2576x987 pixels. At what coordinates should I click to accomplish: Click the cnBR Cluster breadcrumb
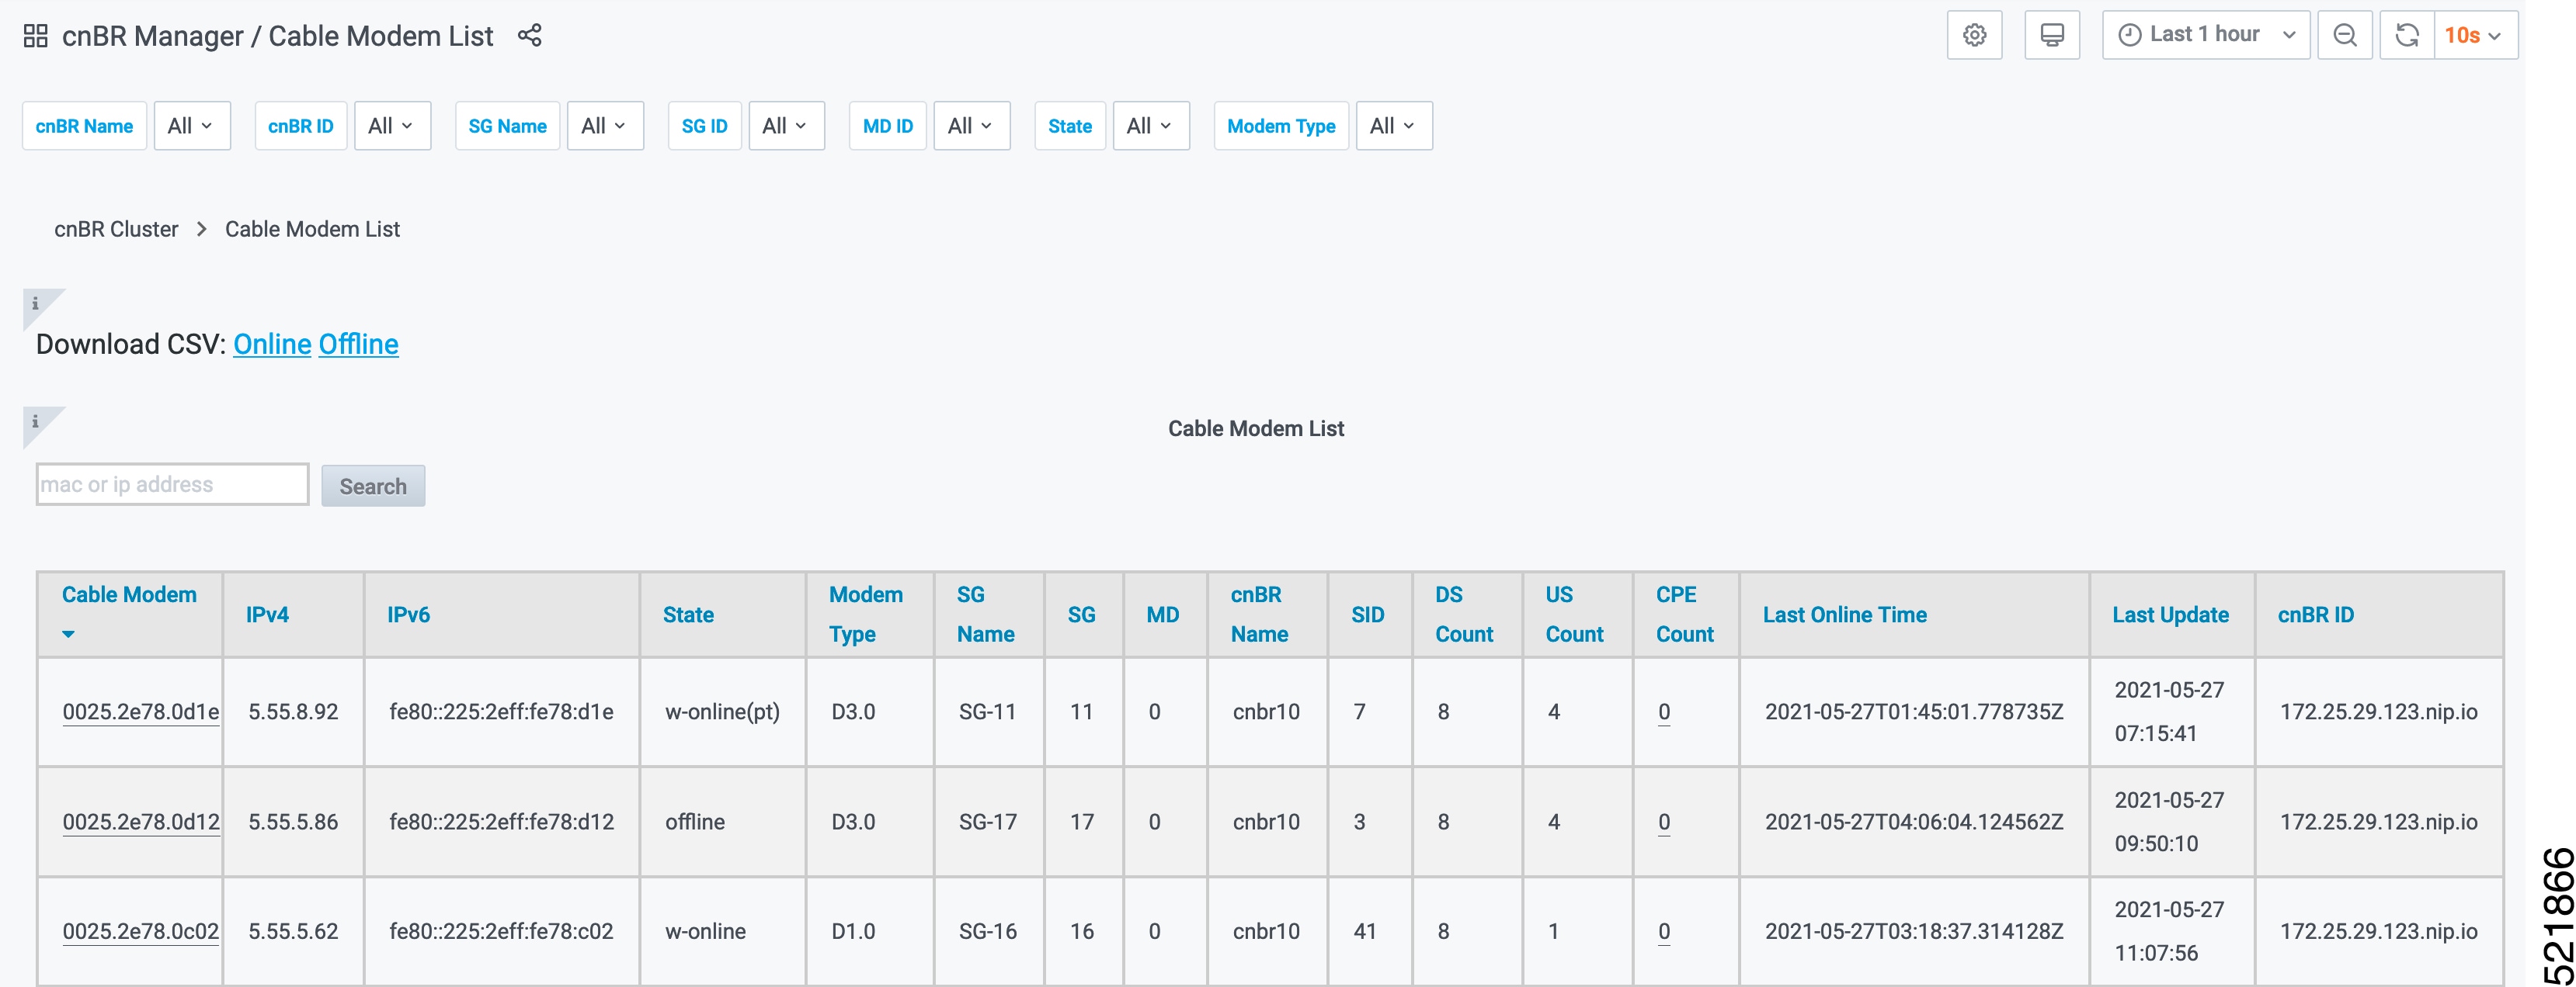(x=116, y=229)
